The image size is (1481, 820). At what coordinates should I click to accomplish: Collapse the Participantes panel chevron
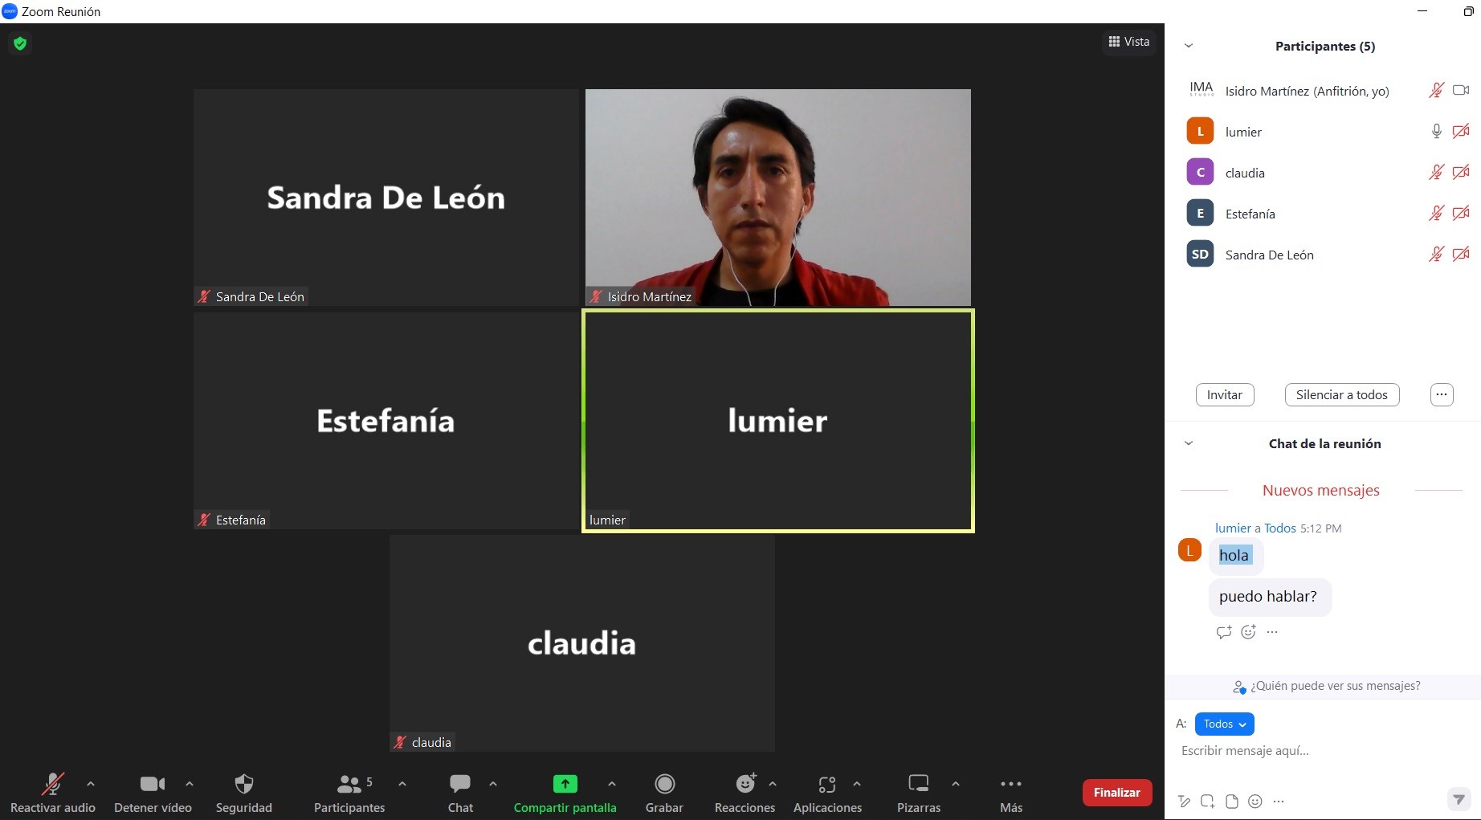(1189, 46)
